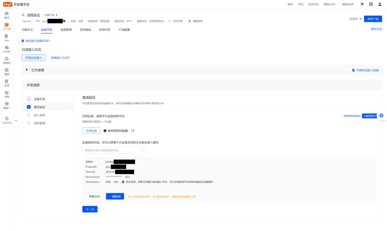This screenshot has height=231, width=387.
Task: Click 显示 to reveal the DeviceSecret
Action: [x=128, y=177]
